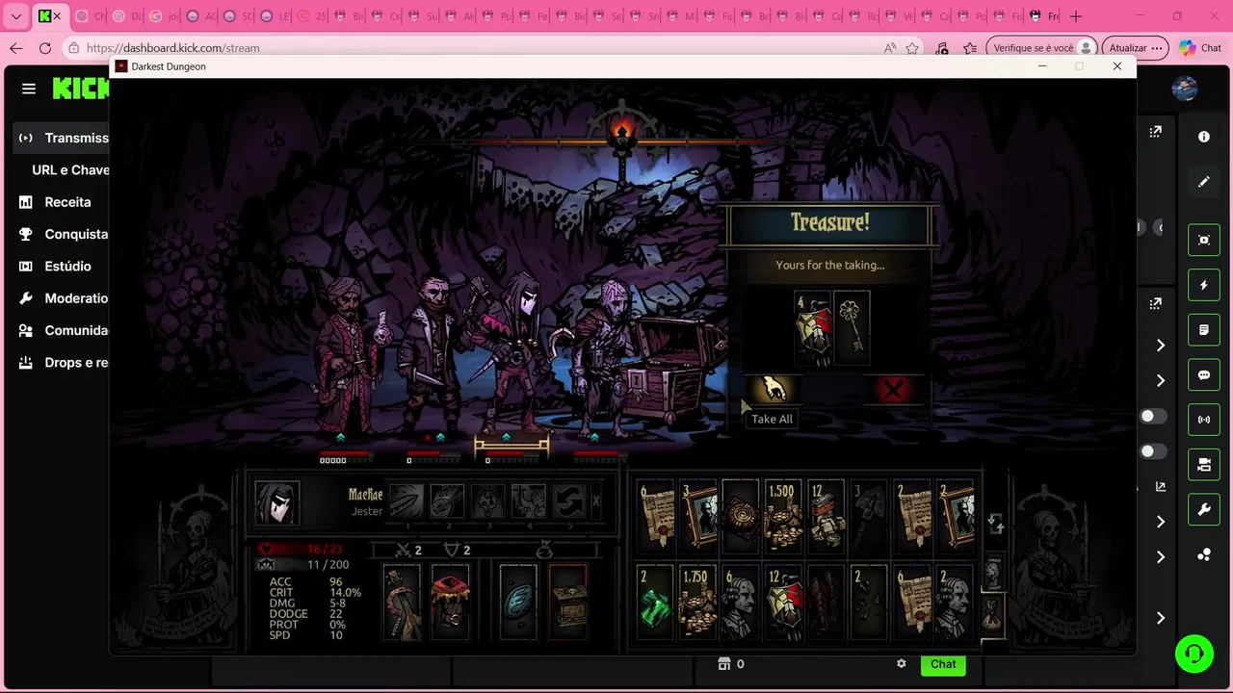Click the chest trinket slot
This screenshot has width=1233, height=693.
tap(568, 602)
